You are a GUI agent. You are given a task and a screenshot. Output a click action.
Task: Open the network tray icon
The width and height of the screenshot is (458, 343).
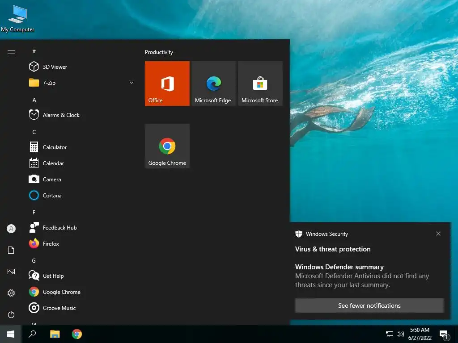pyautogui.click(x=390, y=334)
